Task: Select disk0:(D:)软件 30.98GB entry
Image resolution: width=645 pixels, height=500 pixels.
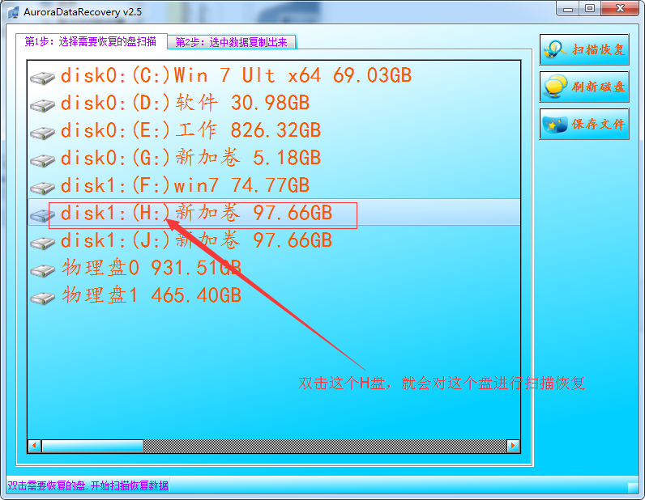Action: 185,103
